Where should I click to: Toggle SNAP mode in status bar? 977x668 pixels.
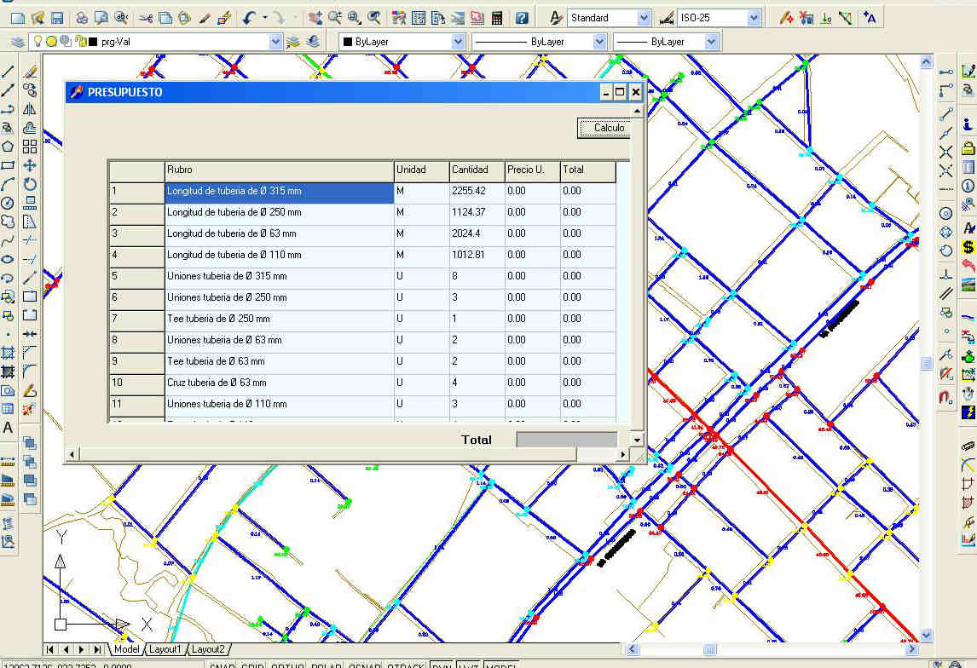223,666
